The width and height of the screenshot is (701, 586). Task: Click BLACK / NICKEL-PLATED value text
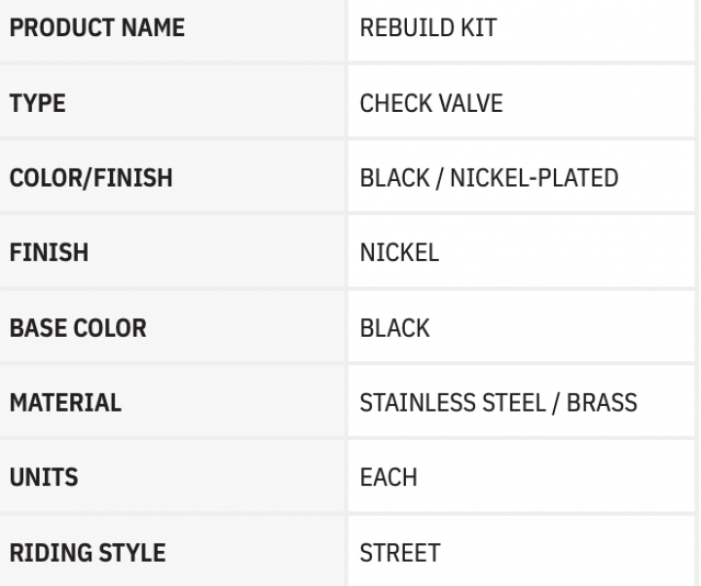point(489,178)
